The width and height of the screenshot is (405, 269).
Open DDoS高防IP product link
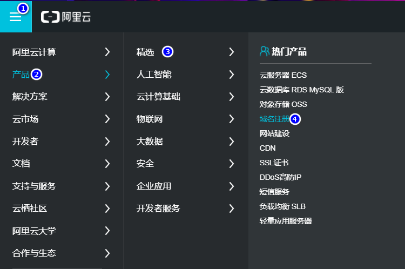tap(280, 177)
